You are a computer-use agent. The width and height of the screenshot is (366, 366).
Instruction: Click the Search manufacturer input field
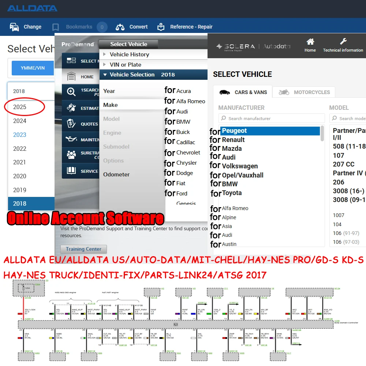(x=272, y=118)
